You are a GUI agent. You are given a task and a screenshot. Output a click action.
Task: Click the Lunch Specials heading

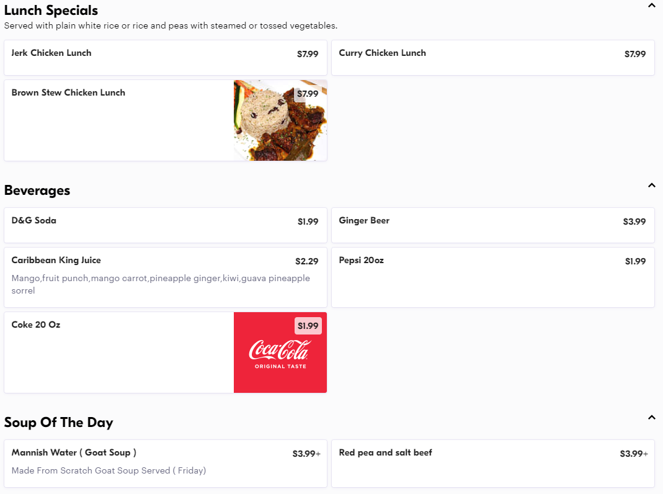(x=51, y=11)
